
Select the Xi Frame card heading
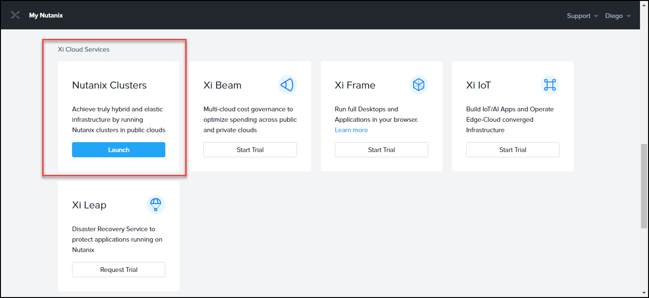click(355, 85)
